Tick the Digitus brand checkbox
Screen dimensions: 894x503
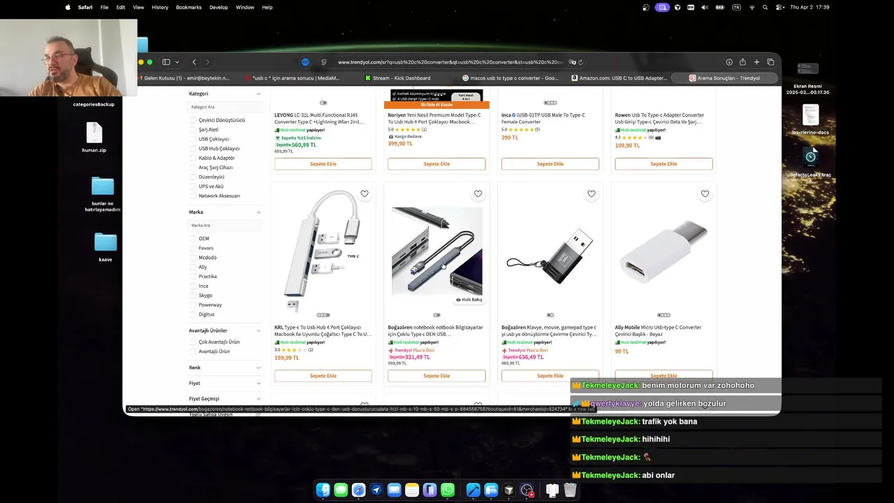tap(193, 314)
